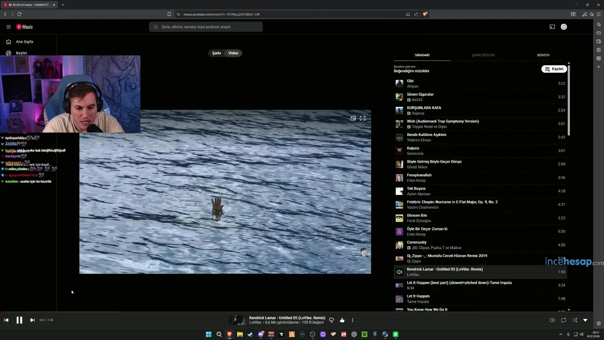Click the cast to device icon

pyautogui.click(x=552, y=27)
